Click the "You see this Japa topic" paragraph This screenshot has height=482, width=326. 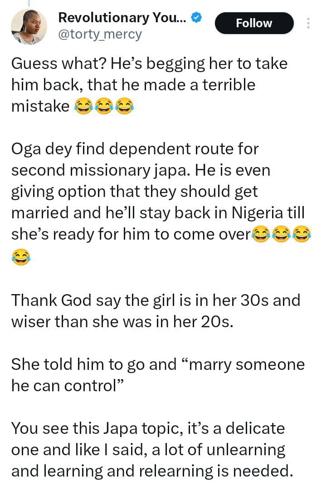tap(151, 449)
